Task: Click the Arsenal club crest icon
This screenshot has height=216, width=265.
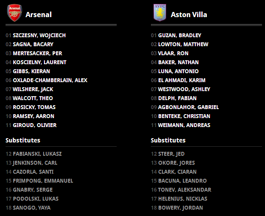Action: [x=14, y=13]
